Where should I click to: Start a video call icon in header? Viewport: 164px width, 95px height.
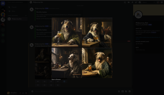coord(129,2)
